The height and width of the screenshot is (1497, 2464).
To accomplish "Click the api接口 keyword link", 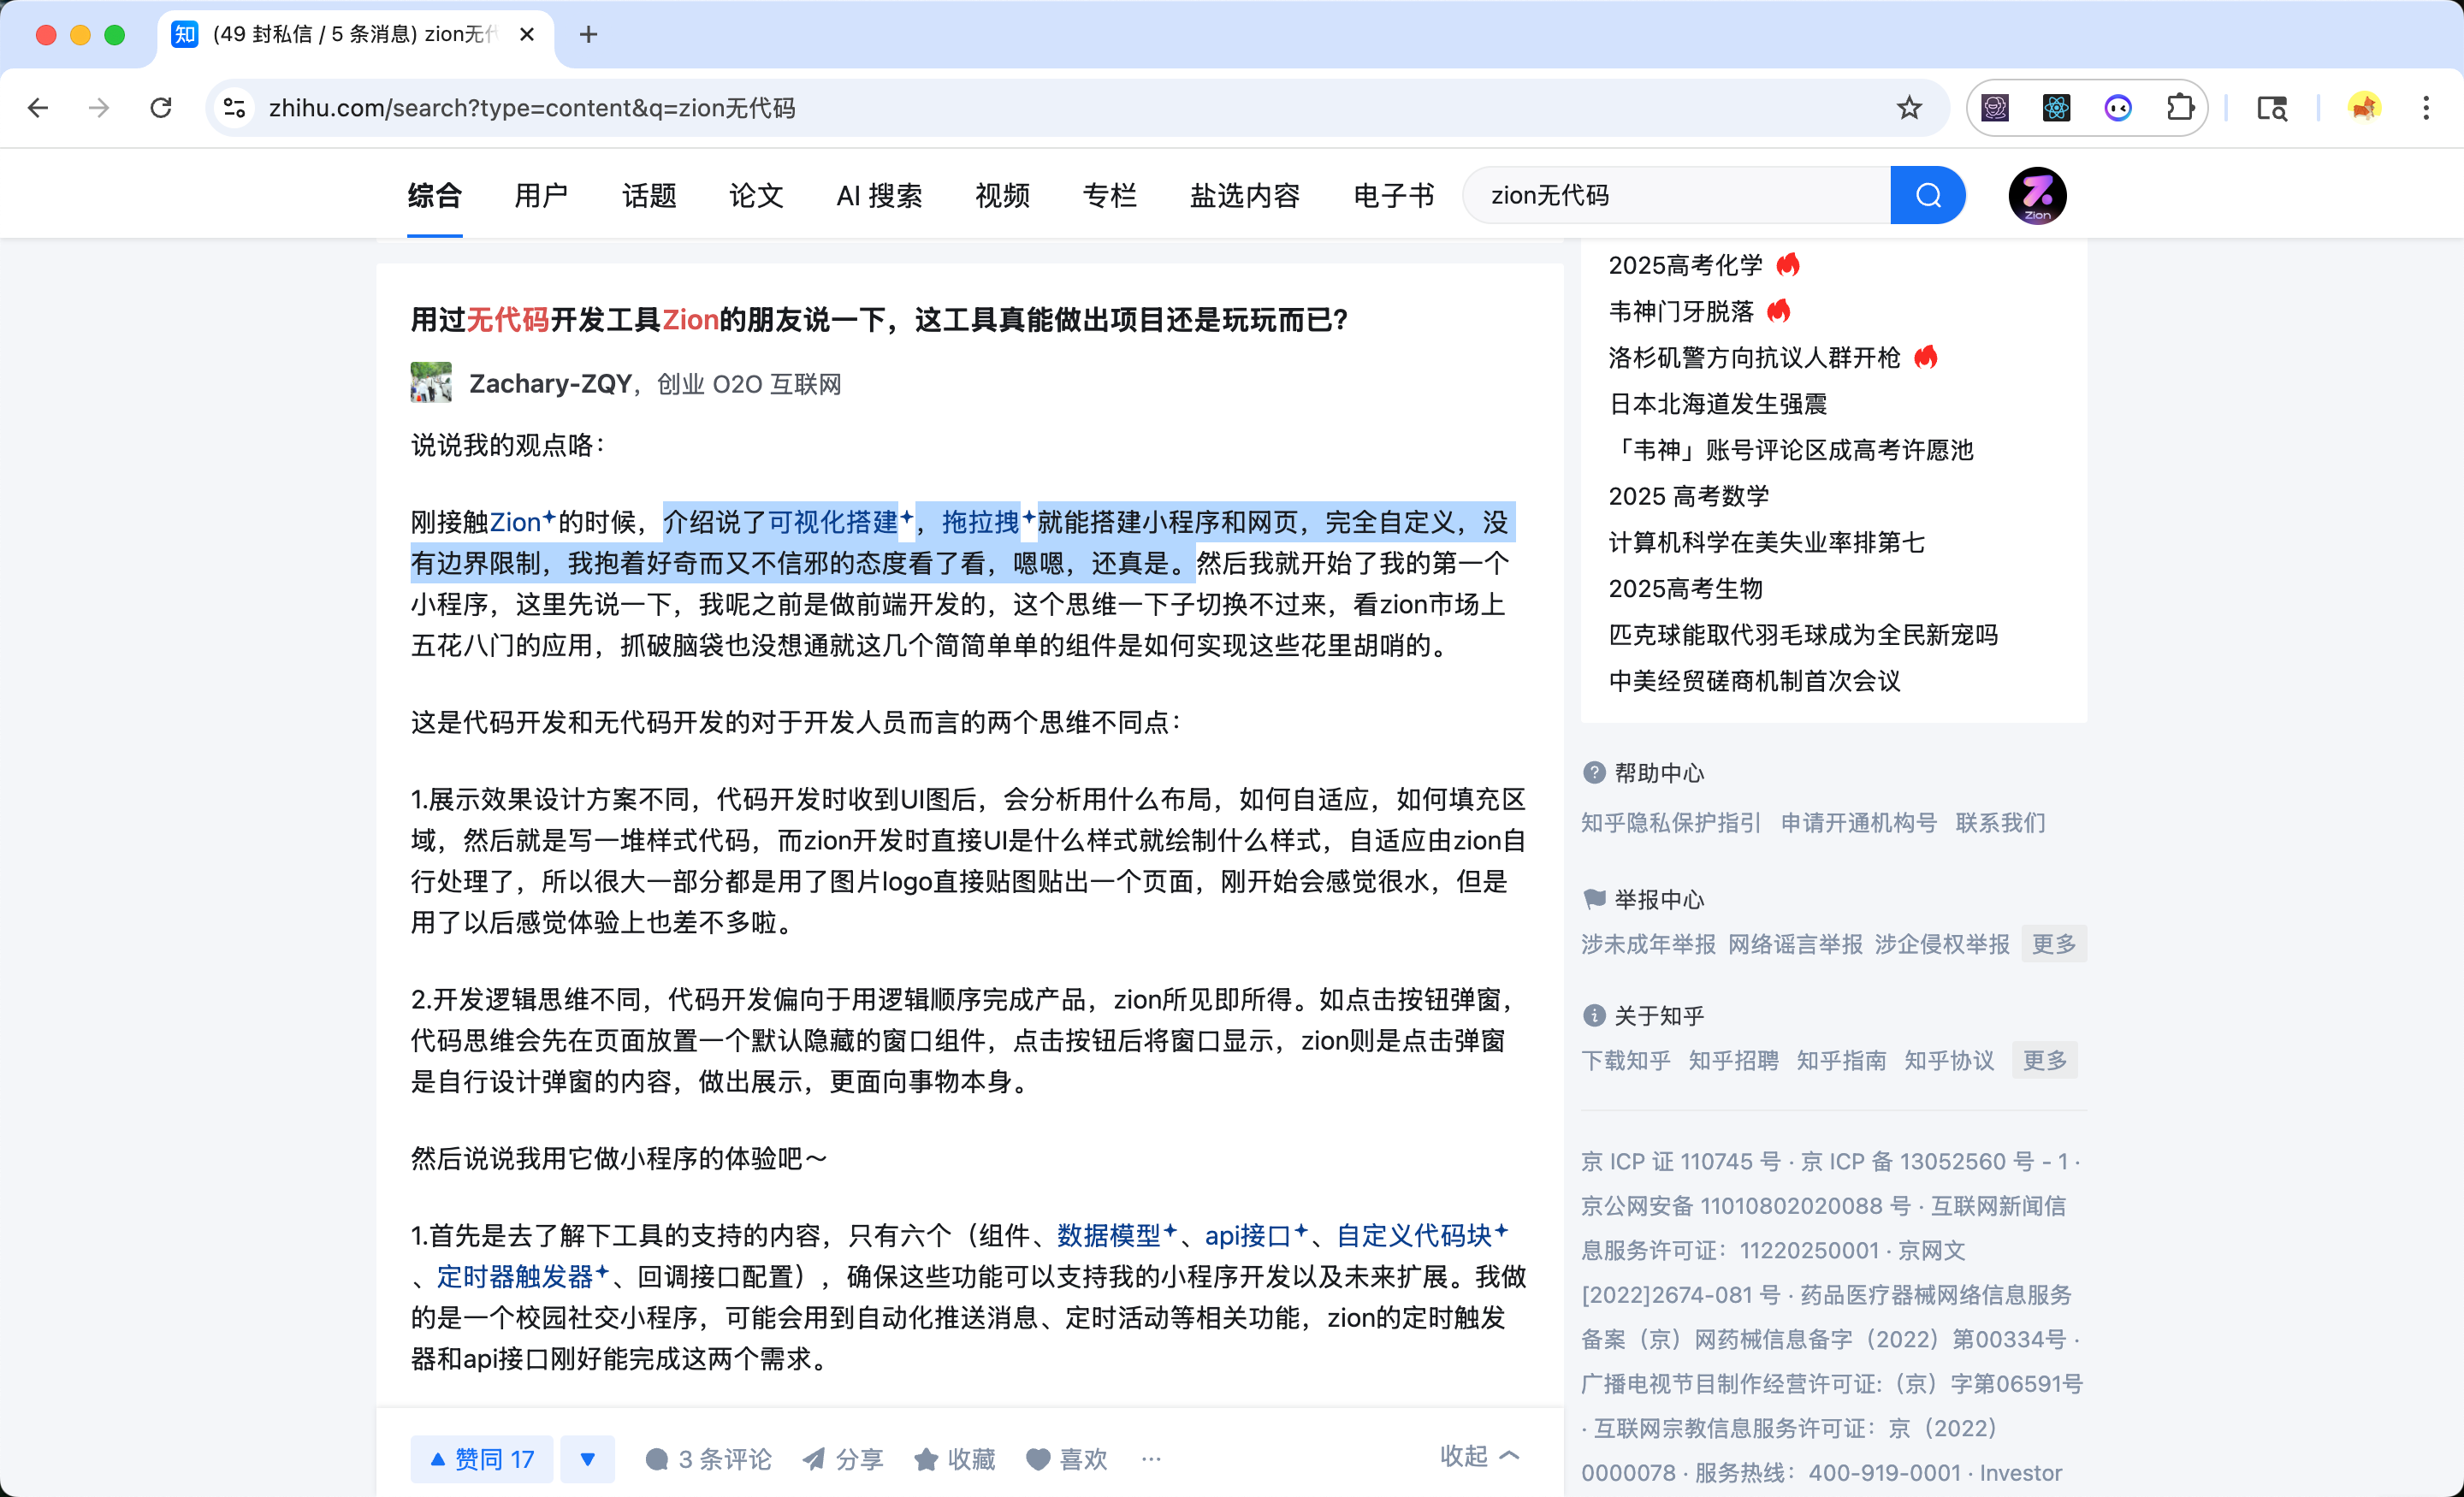I will (1248, 1235).
